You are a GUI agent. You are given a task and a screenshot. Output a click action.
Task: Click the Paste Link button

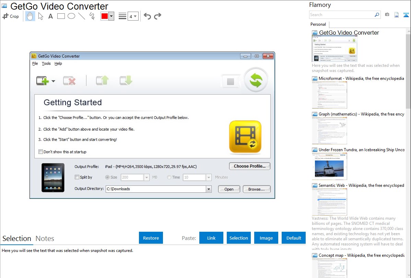tap(211, 238)
